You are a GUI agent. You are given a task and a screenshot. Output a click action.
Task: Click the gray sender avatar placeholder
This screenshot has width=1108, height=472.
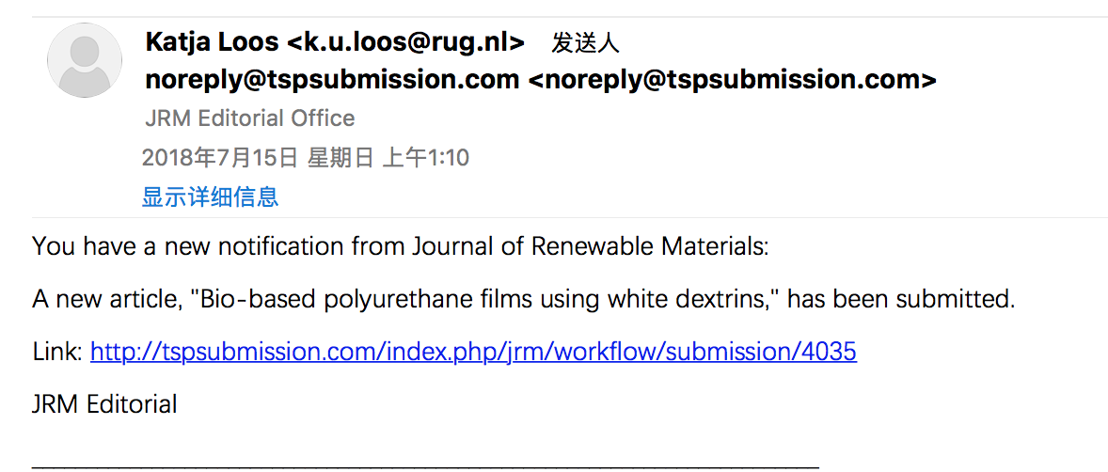(85, 60)
